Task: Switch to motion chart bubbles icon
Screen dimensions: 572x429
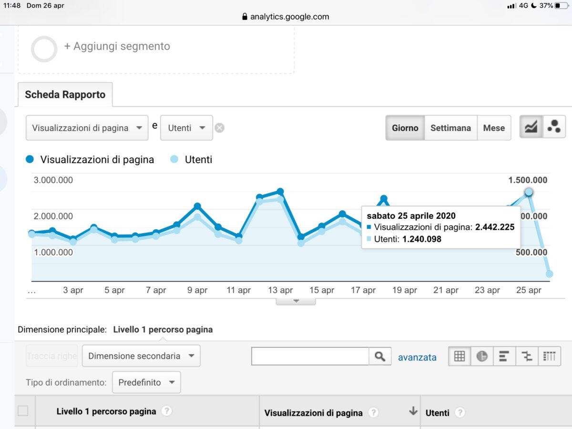Action: (x=554, y=127)
